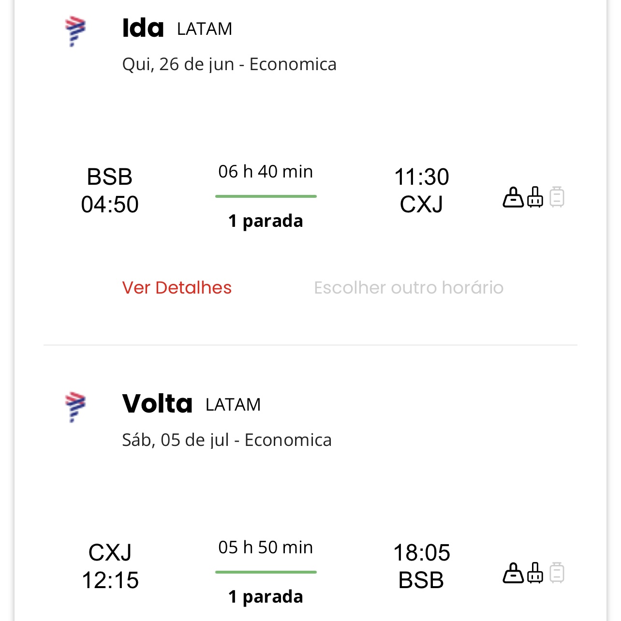Select the carry-on bag icon on return flight
Image resolution: width=621 pixels, height=621 pixels.
click(x=535, y=573)
